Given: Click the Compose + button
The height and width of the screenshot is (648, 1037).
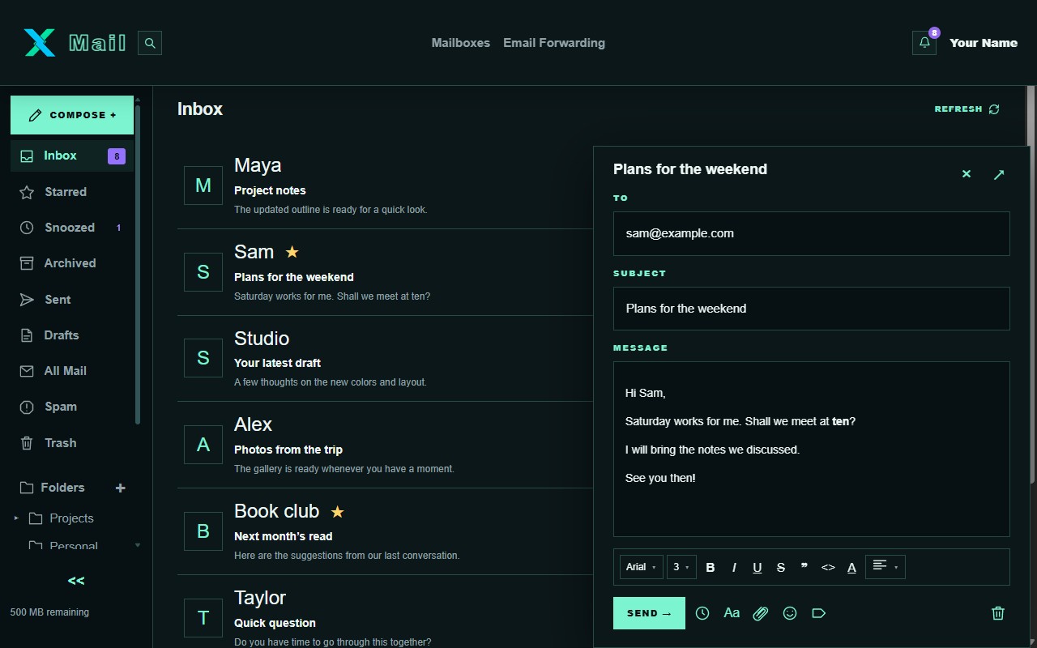Looking at the screenshot, I should (x=72, y=115).
